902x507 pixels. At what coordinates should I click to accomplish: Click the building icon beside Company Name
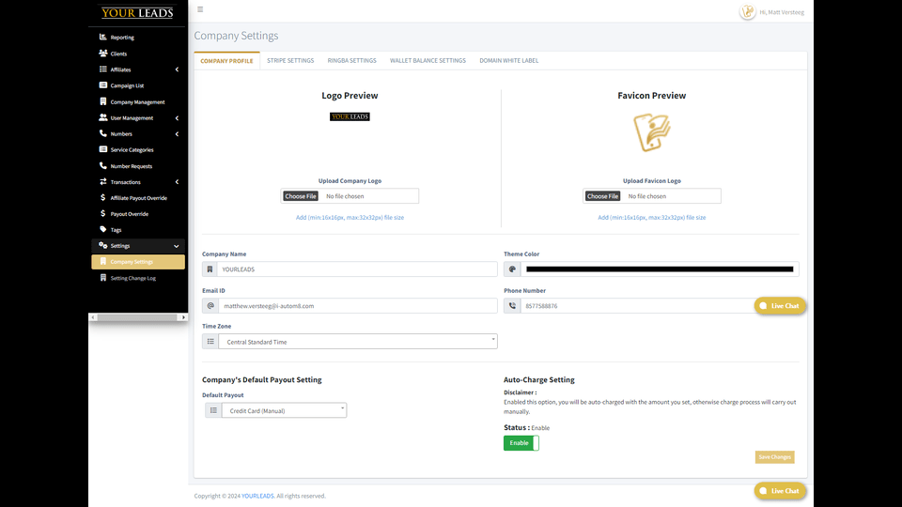(210, 269)
